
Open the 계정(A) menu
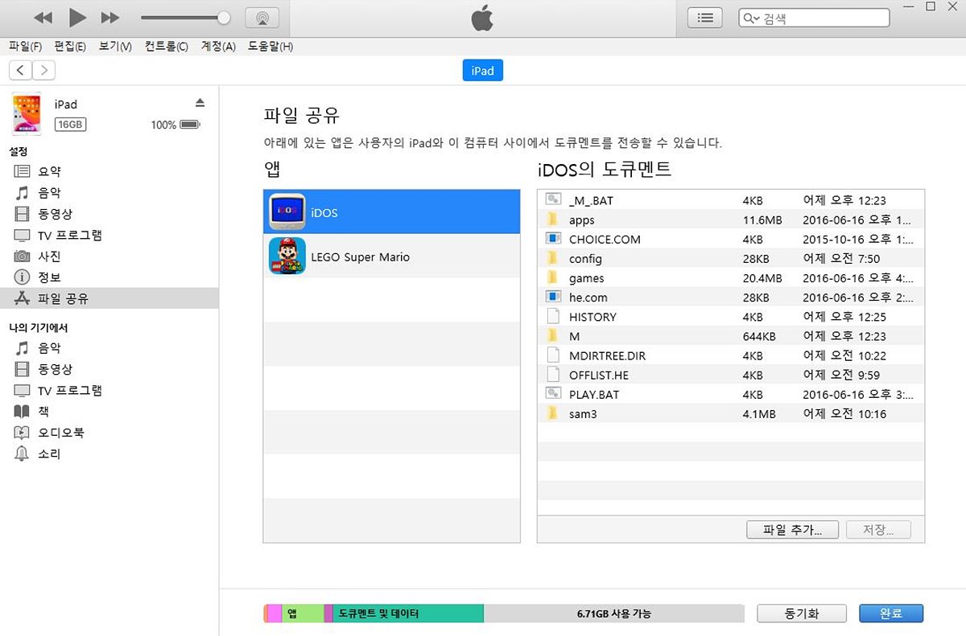pos(218,47)
